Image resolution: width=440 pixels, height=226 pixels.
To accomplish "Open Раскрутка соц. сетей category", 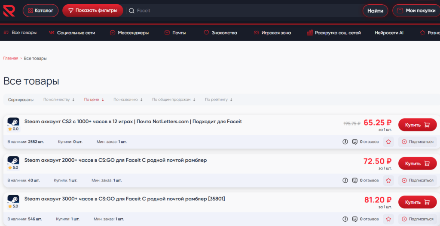I will 334,33.
